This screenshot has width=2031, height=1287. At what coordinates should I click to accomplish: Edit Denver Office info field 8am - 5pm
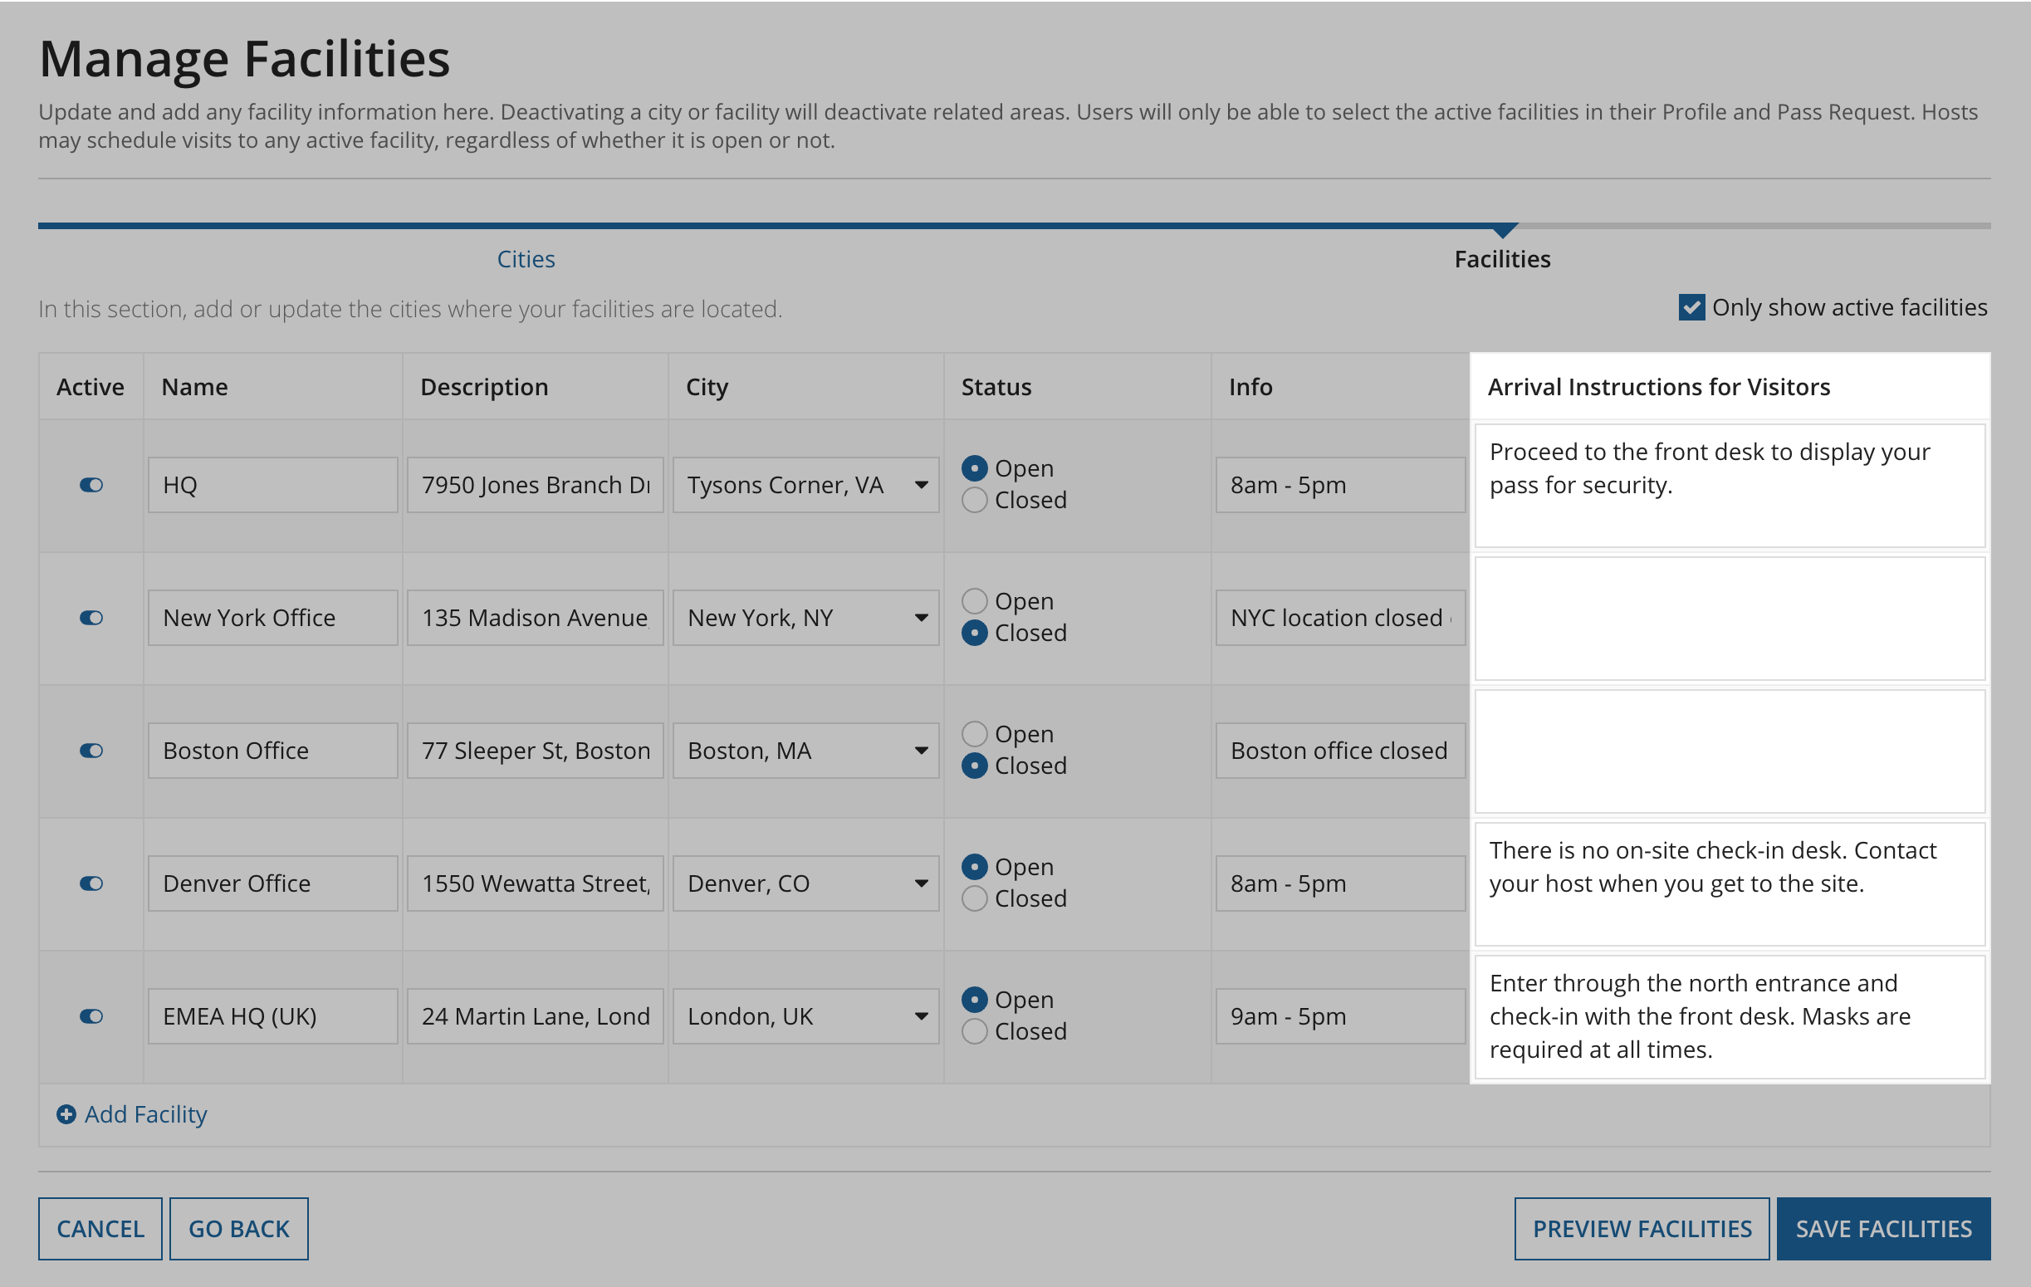coord(1340,883)
